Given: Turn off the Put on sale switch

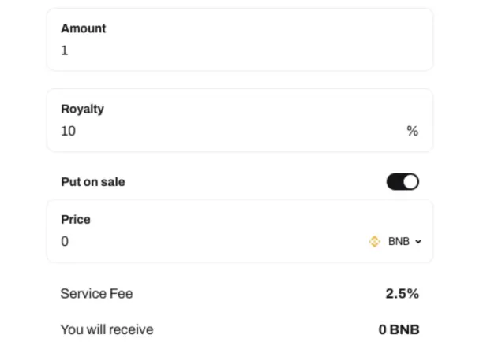Looking at the screenshot, I should 403,182.
